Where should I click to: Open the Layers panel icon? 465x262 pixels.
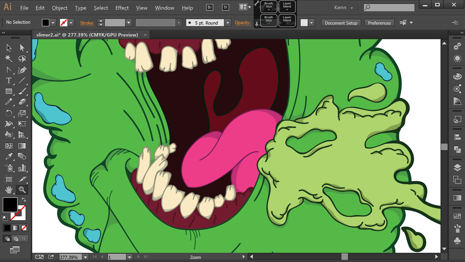click(457, 168)
